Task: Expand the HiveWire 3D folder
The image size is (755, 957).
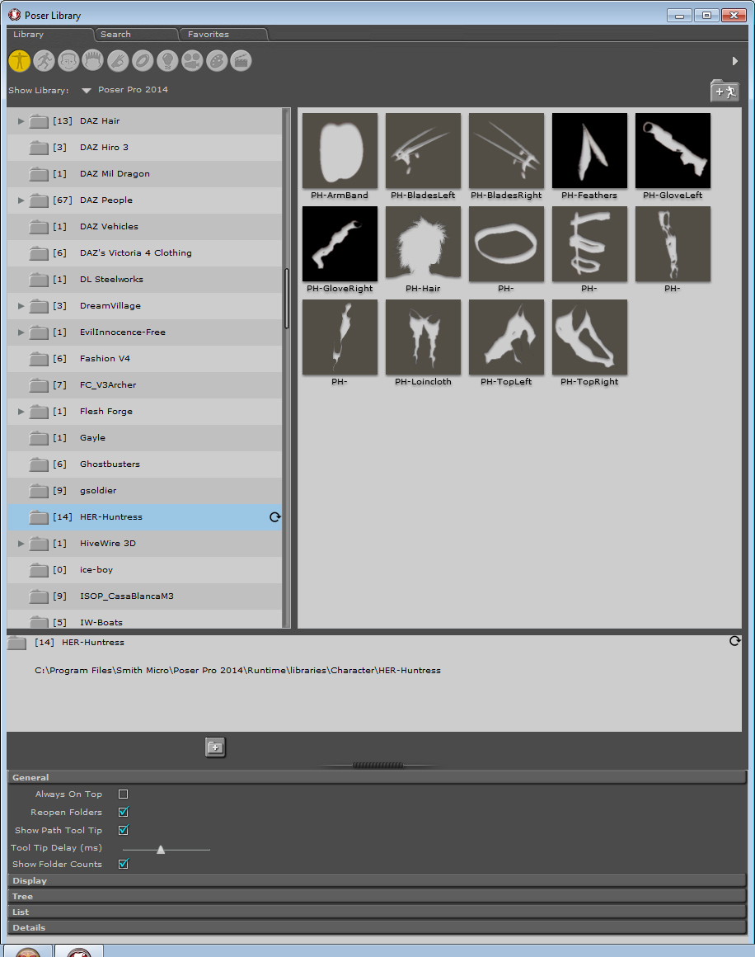Action: coord(21,543)
